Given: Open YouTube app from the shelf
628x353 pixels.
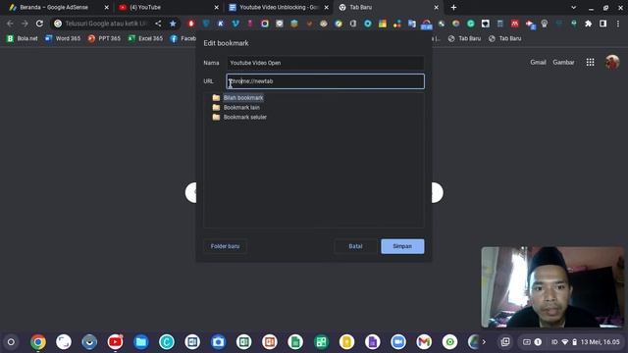Looking at the screenshot, I should (x=116, y=342).
